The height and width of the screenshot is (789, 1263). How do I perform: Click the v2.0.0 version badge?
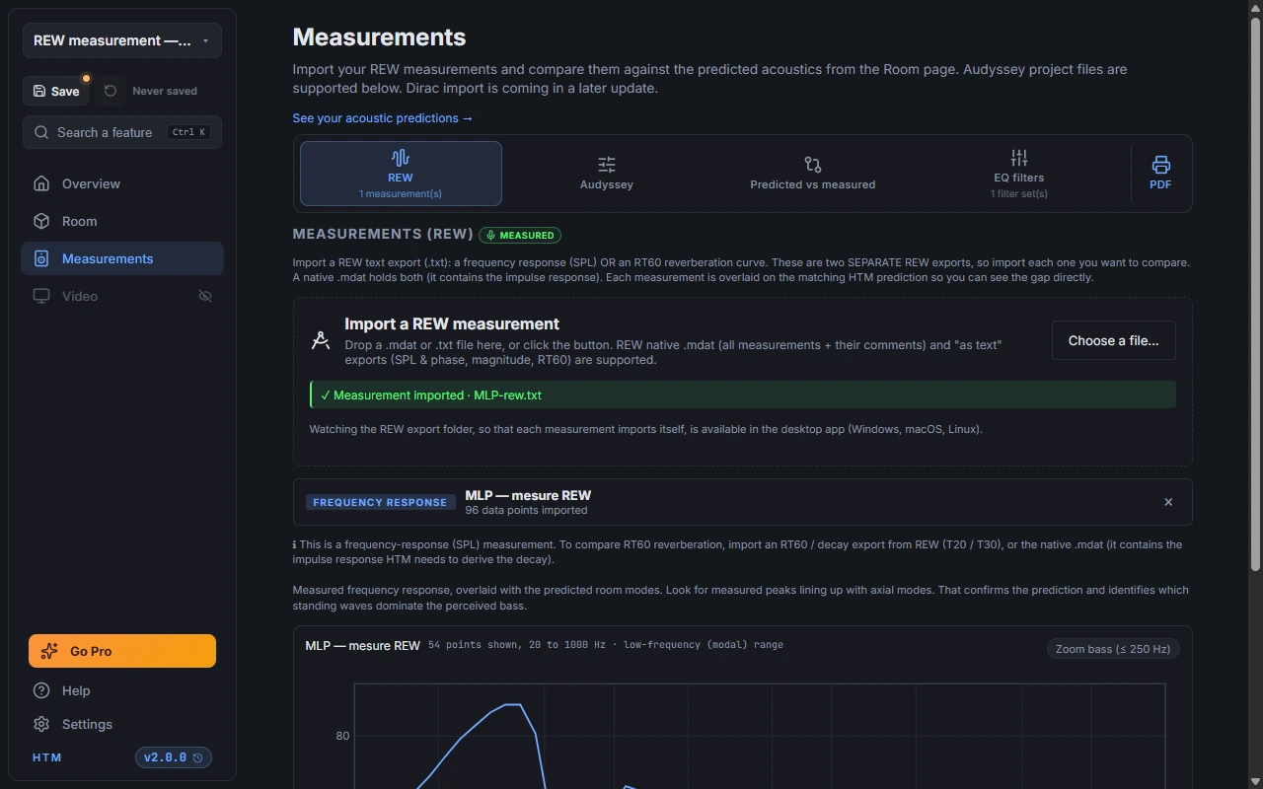pos(174,757)
